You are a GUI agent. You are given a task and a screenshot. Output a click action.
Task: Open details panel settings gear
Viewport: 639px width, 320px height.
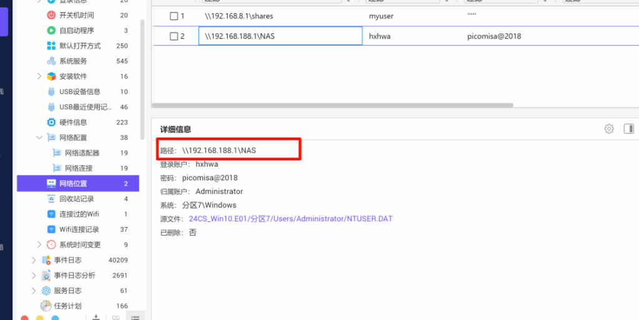coord(609,129)
